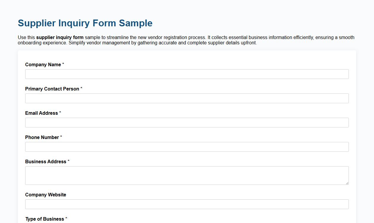
Task: Click the Email Address label
Action: tap(41, 113)
